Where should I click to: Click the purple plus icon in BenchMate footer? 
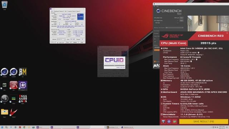coord(169,121)
